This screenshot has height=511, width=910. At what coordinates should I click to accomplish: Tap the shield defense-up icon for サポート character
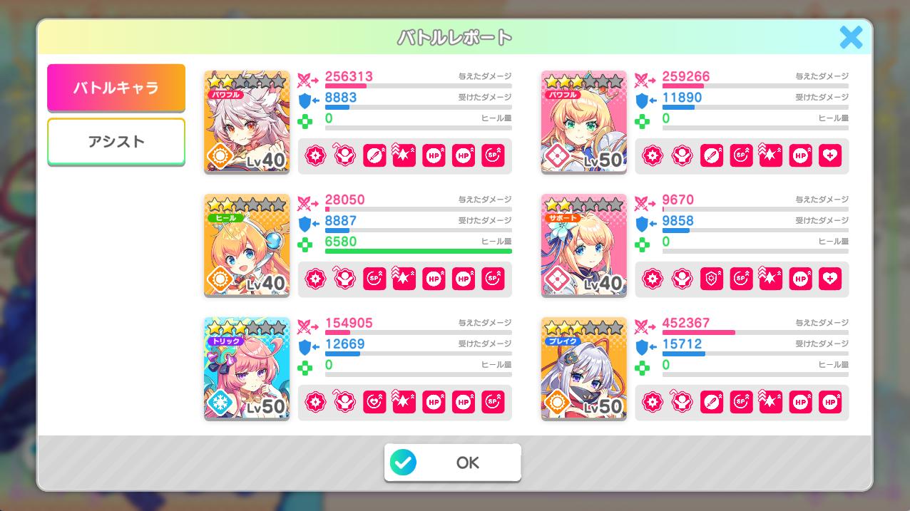tap(712, 279)
